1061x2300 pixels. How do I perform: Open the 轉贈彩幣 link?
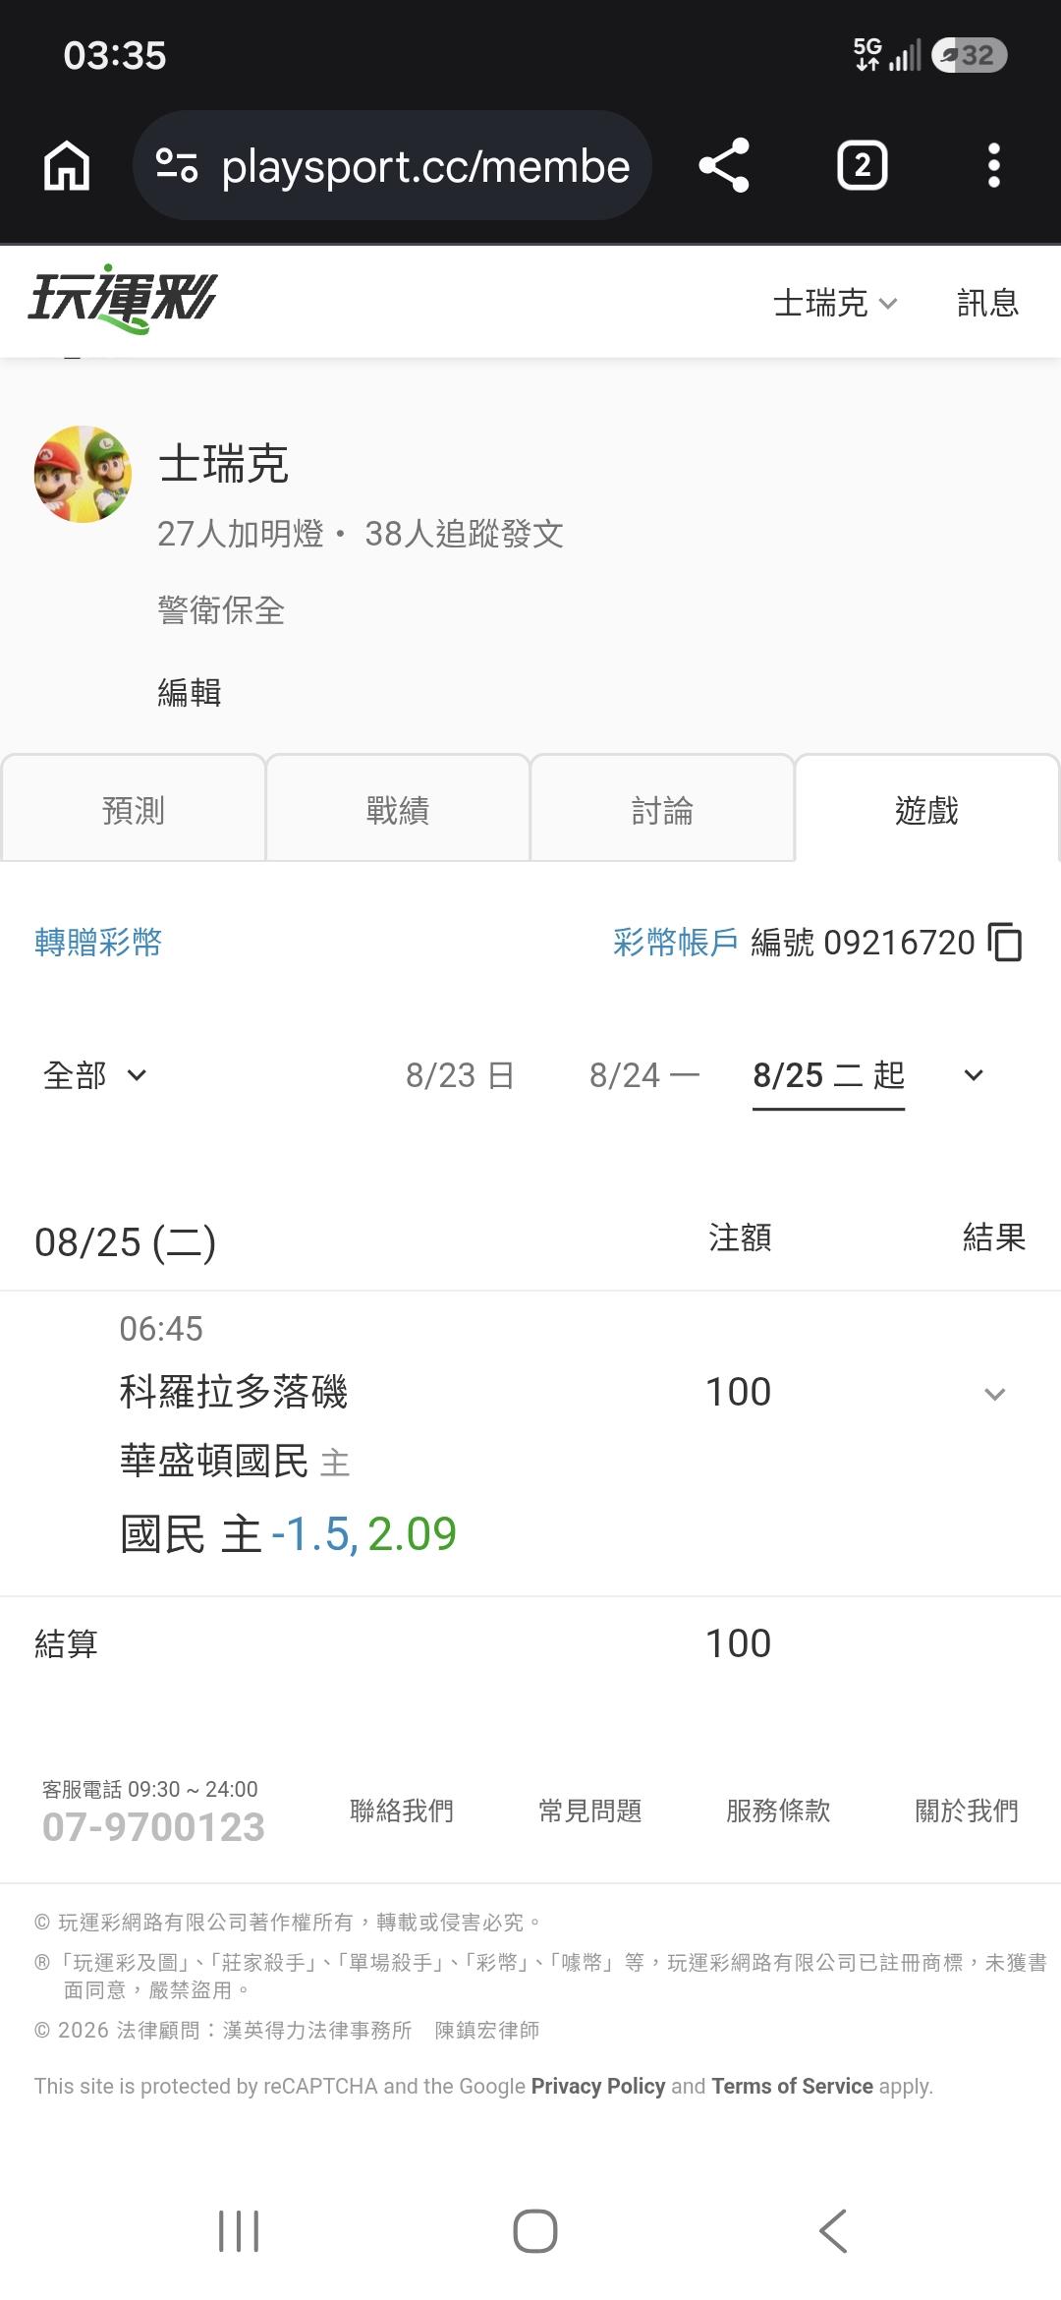click(98, 942)
